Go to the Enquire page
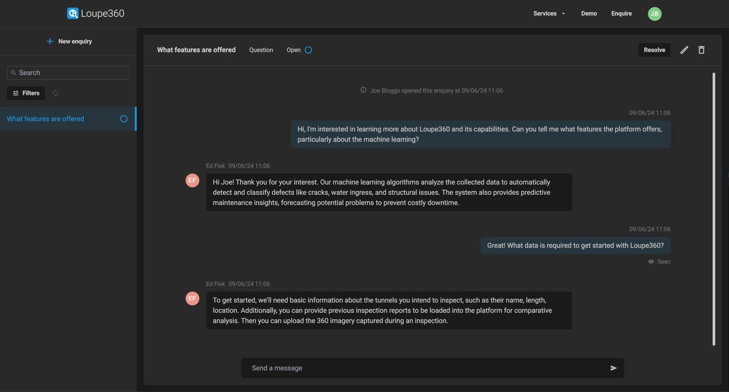The height and width of the screenshot is (392, 729). pos(621,14)
